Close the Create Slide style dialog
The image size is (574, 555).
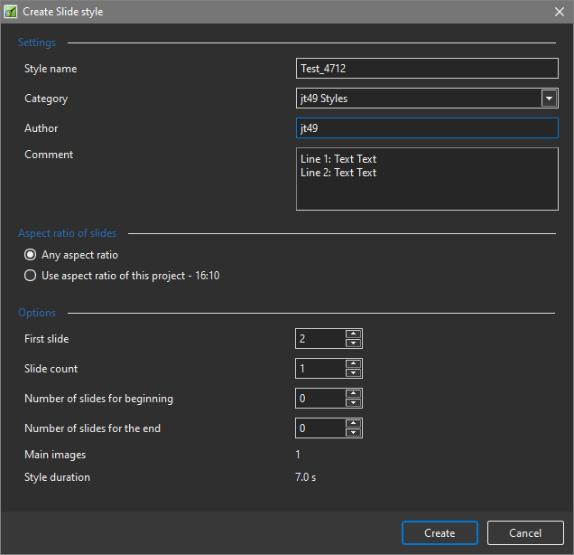[x=558, y=12]
